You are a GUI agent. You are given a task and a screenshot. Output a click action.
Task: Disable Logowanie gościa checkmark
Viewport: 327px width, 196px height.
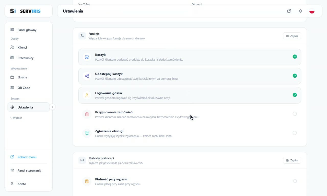295,95
